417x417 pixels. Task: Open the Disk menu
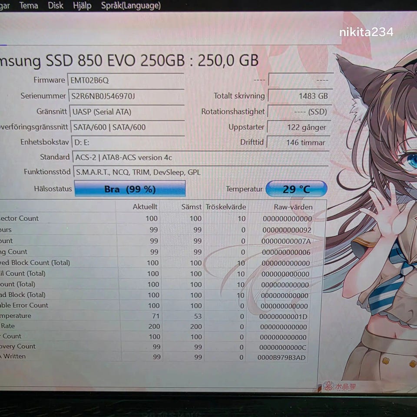(56, 5)
